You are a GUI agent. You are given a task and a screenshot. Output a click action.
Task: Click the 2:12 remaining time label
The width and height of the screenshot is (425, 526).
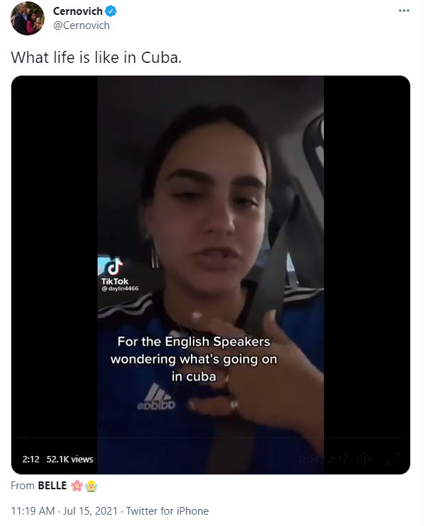[31, 459]
